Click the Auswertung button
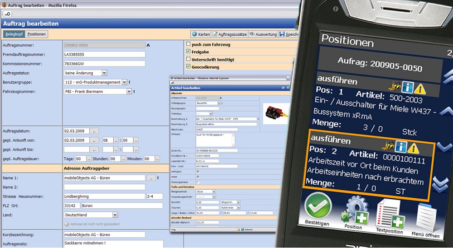Viewport: 453px width, 248px height. click(x=263, y=34)
